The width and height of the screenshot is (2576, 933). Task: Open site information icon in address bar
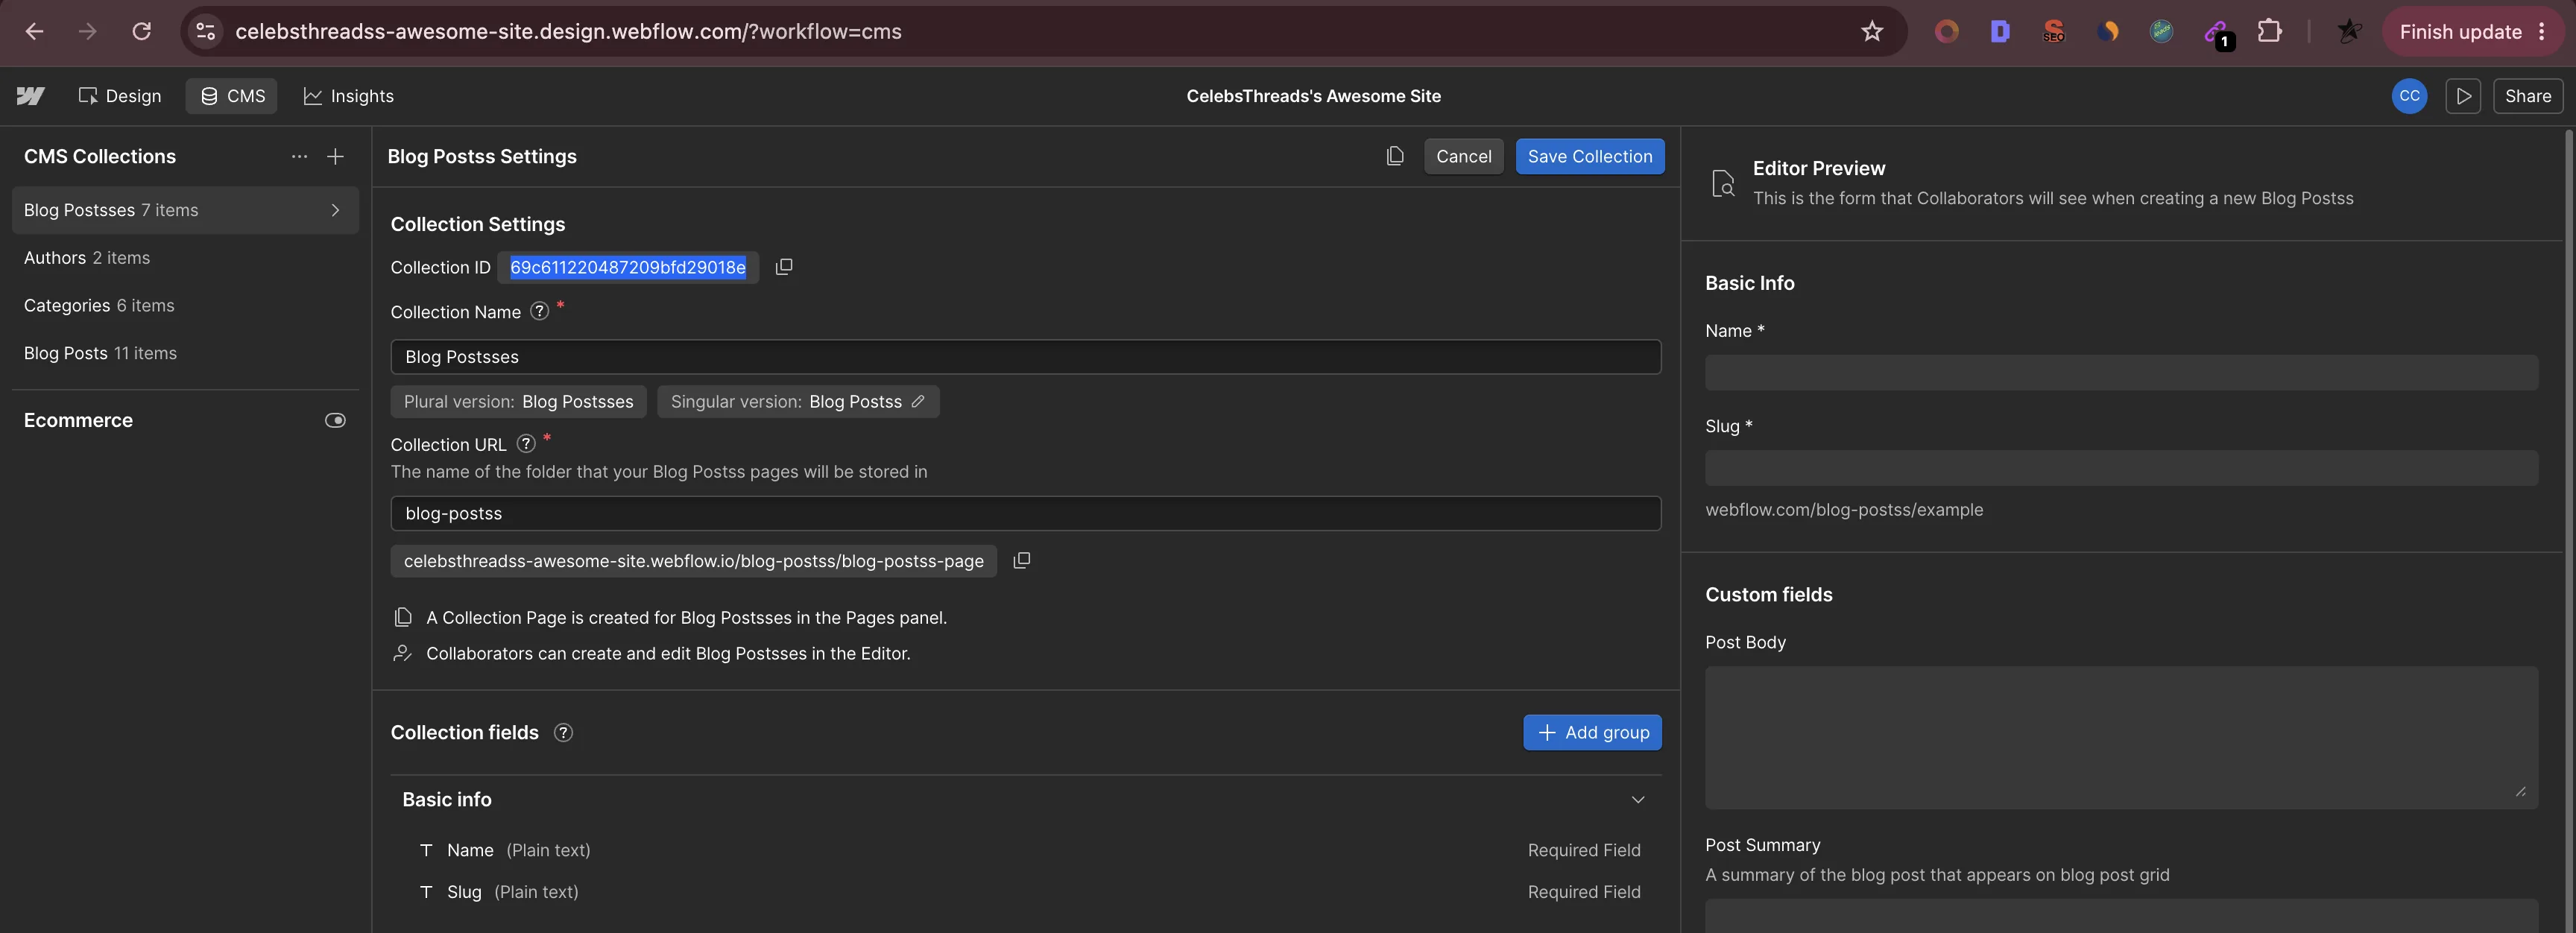[x=205, y=31]
